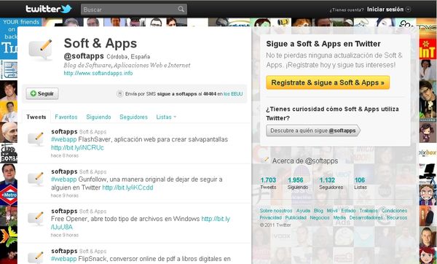Switch to the Favoritos tab
This screenshot has width=437, height=264.
pos(66,117)
